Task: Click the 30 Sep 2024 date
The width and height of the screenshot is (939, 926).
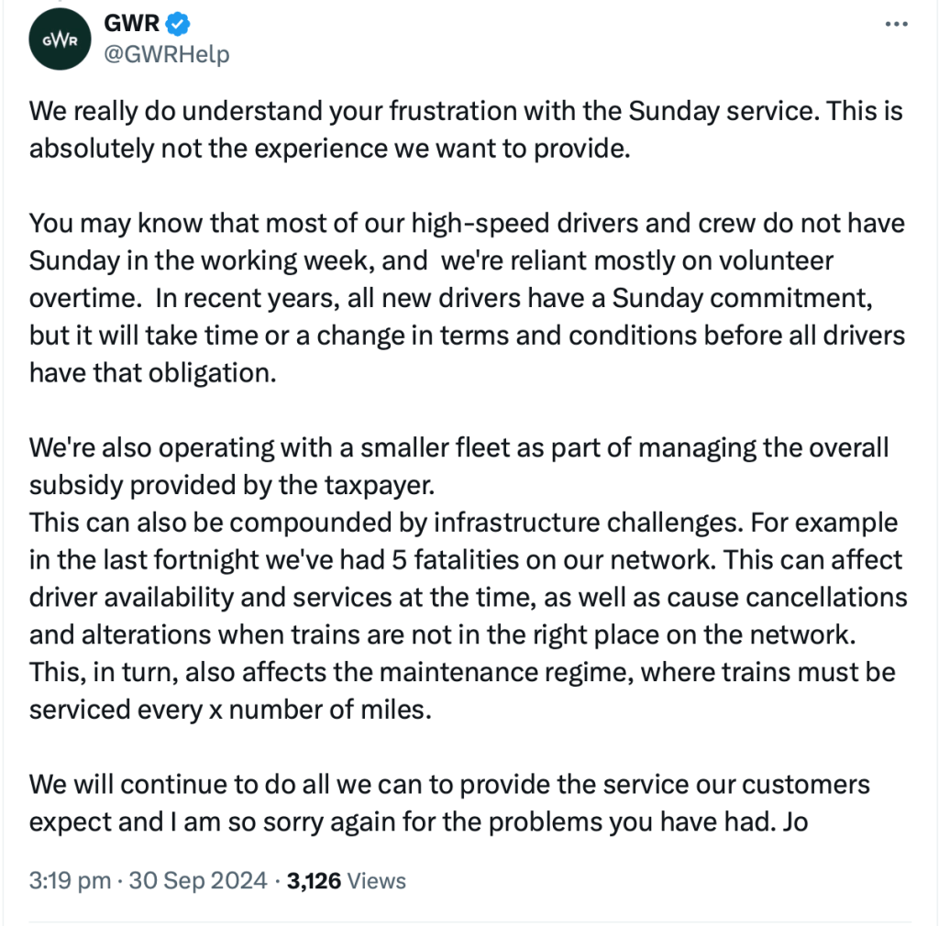Action: [x=196, y=881]
